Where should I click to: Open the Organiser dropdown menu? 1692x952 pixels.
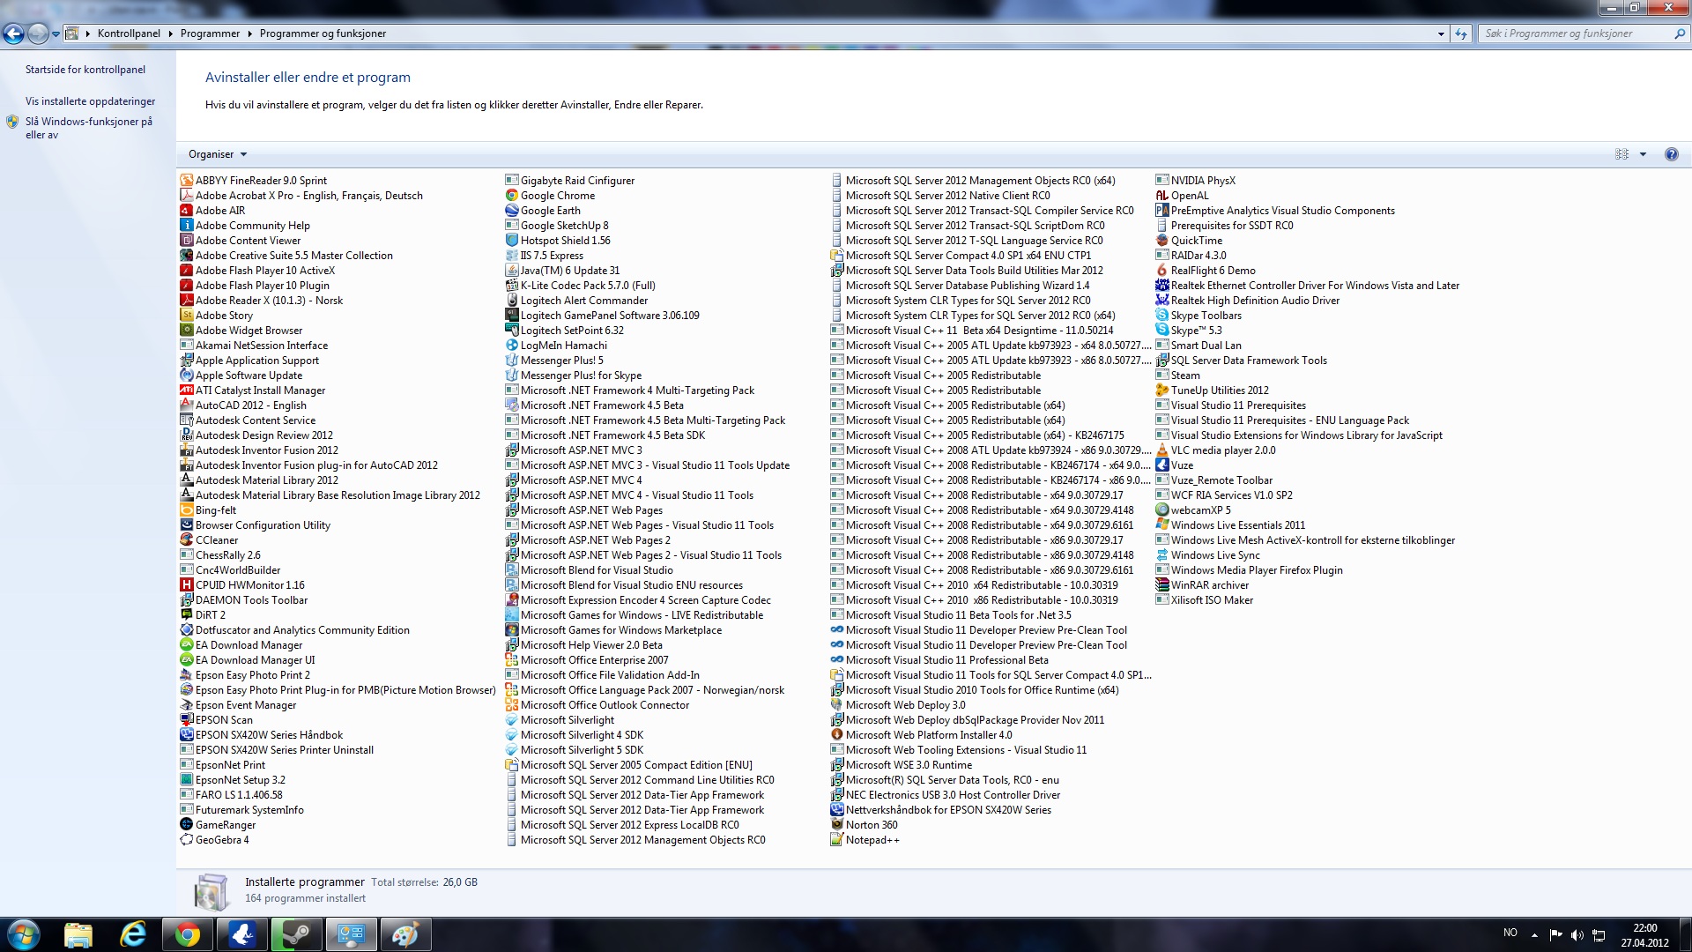point(218,154)
